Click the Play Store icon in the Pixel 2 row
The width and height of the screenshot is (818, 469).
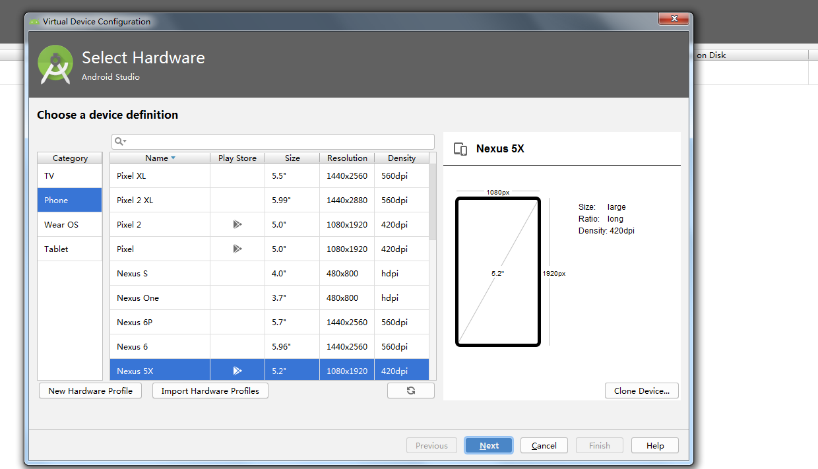coord(237,224)
